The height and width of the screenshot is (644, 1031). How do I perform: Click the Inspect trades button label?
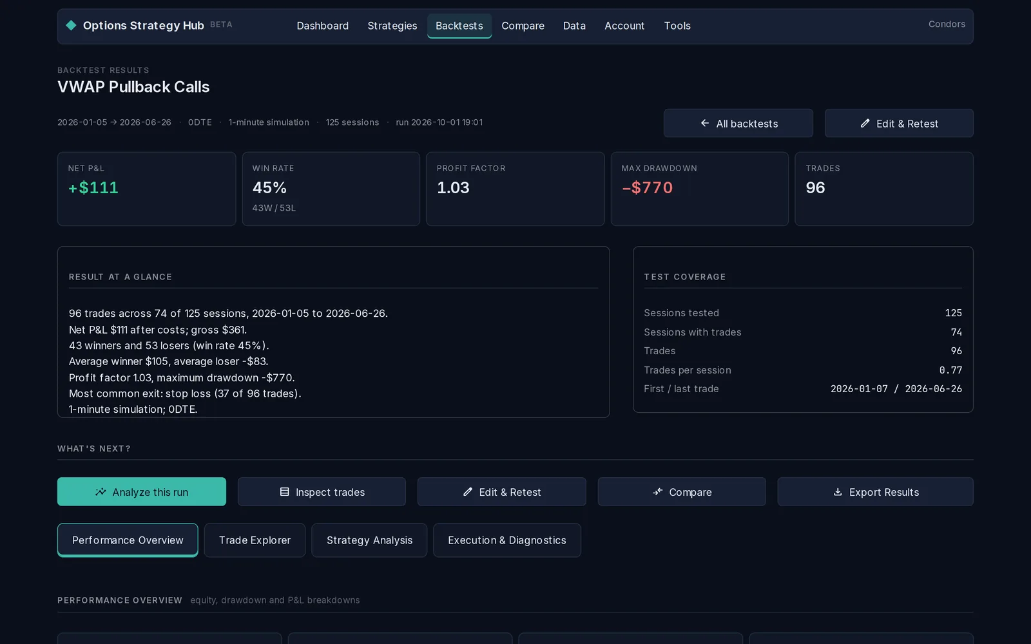[x=330, y=492]
